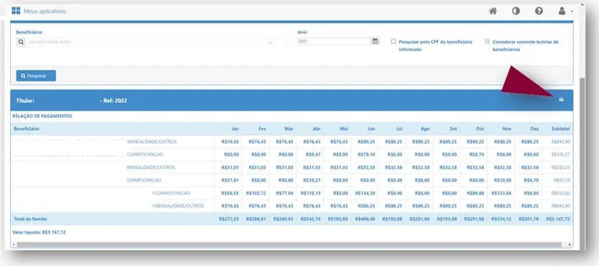
Task: Open the help question mark icon
Action: tap(539, 11)
